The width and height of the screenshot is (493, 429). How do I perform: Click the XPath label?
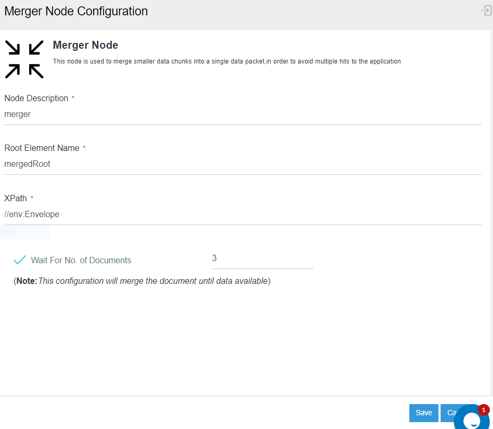pos(15,198)
